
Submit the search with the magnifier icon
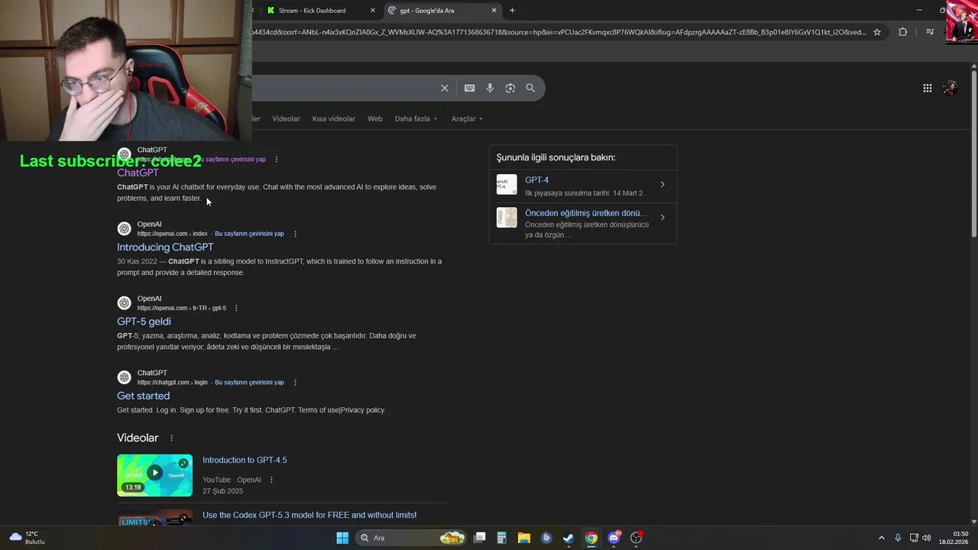(x=530, y=88)
